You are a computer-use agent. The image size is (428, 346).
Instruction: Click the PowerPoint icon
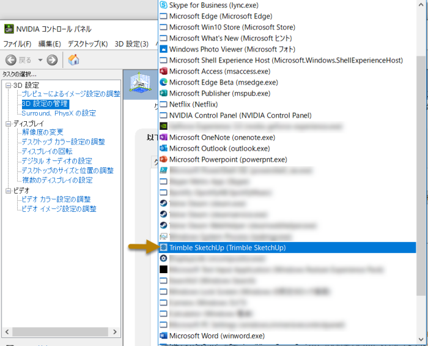pos(163,159)
